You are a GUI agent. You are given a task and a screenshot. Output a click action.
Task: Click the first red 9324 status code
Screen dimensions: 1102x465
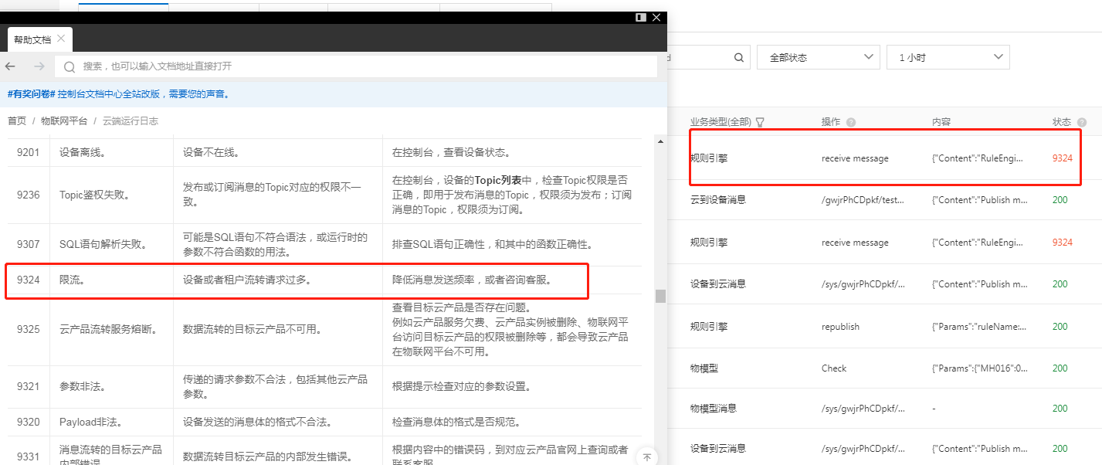coord(1063,158)
